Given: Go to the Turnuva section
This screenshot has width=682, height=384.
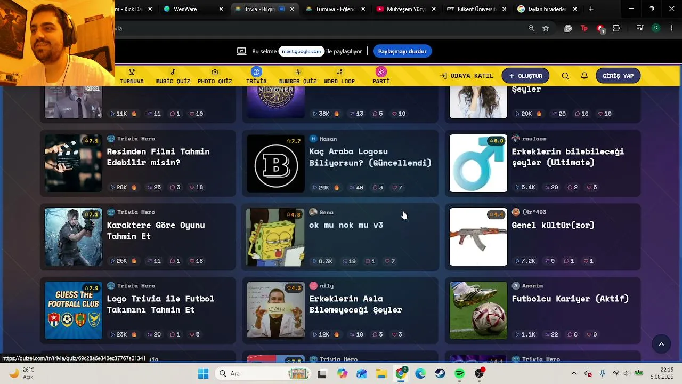Looking at the screenshot, I should tap(132, 76).
